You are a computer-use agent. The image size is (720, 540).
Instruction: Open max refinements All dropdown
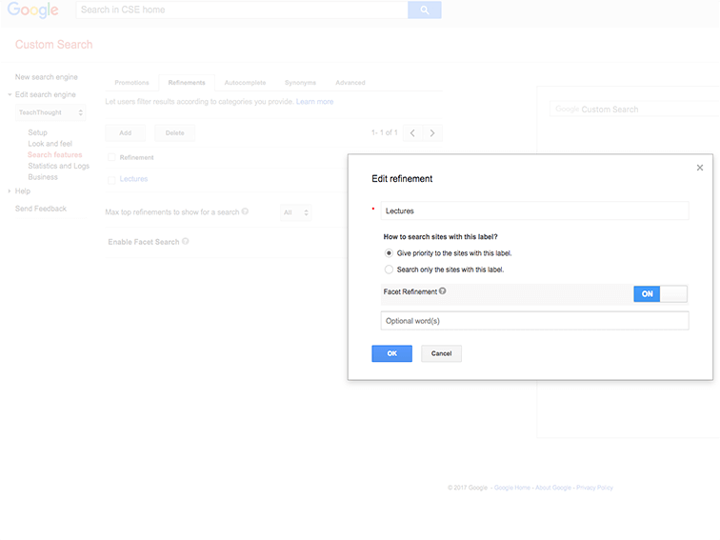tap(295, 212)
